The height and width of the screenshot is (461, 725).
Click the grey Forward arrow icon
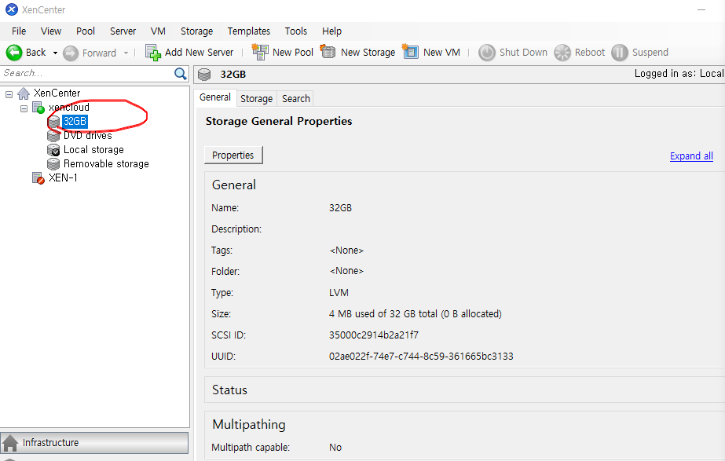point(71,53)
